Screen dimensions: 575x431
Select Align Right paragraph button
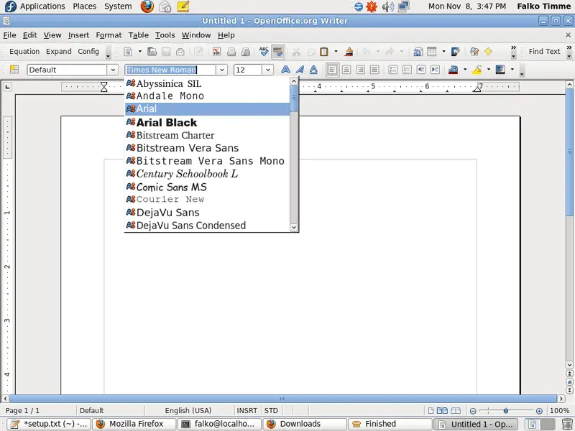pyautogui.click(x=361, y=70)
